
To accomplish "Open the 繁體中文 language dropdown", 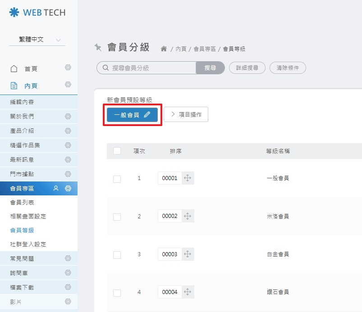I will click(37, 40).
